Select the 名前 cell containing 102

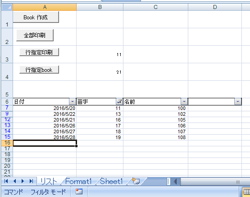pyautogui.click(x=155, y=114)
